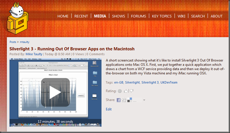Click the '0 Views' text
Viewport: 230px width, 133px height.
(x=78, y=54)
